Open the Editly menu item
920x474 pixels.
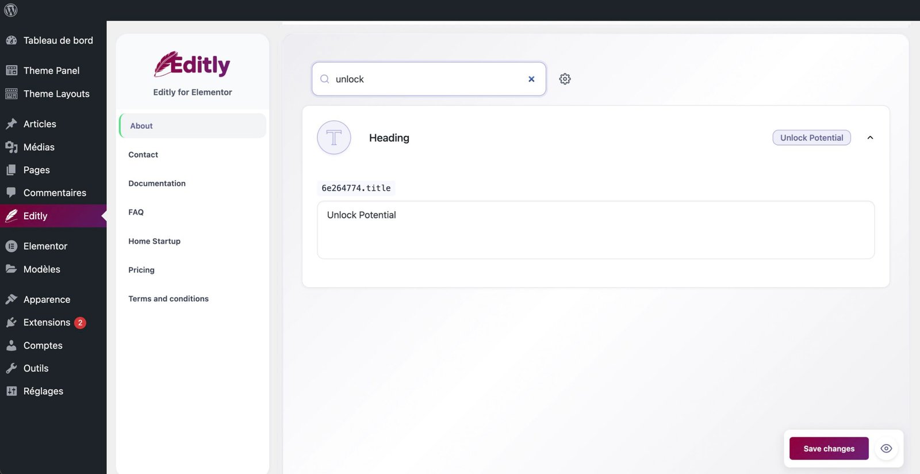tap(53, 216)
